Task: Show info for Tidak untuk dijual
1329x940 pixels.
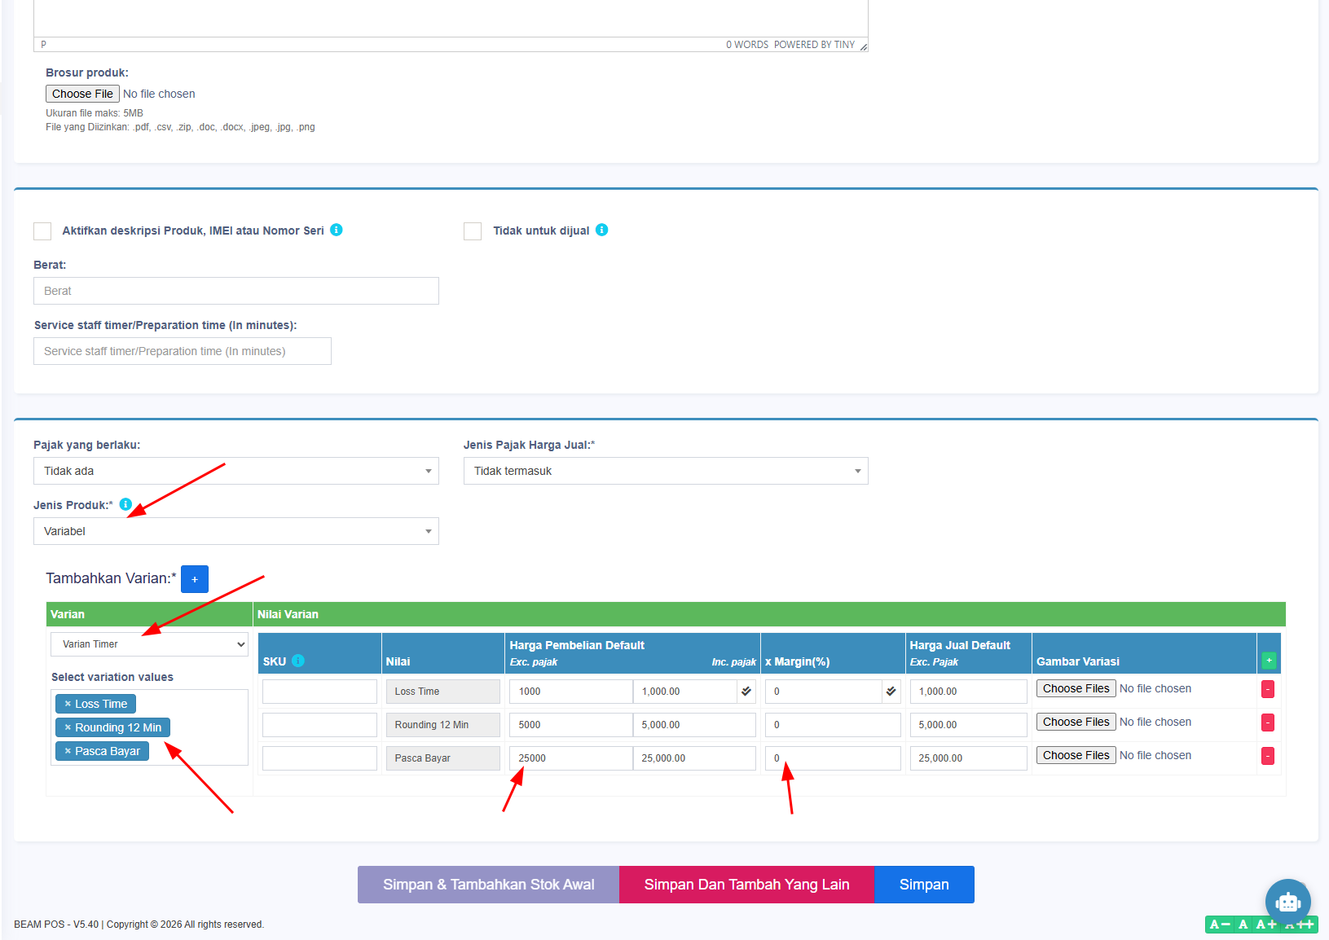Action: [602, 230]
